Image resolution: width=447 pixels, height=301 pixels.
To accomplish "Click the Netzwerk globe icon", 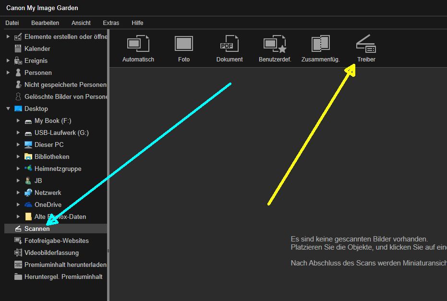I will click(x=28, y=193).
